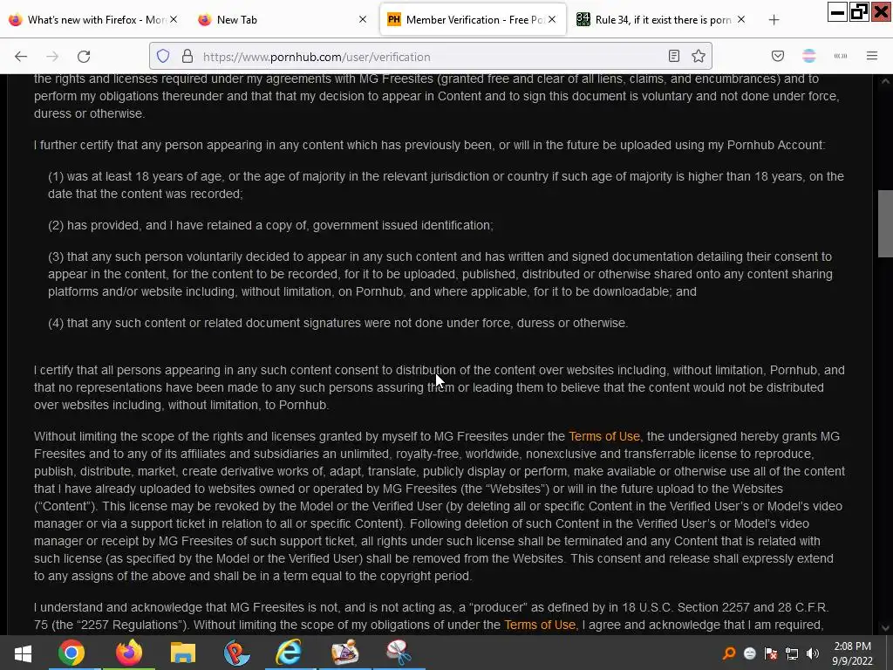This screenshot has height=670, width=893.
Task: Show site security padlock info
Action: pyautogui.click(x=187, y=56)
